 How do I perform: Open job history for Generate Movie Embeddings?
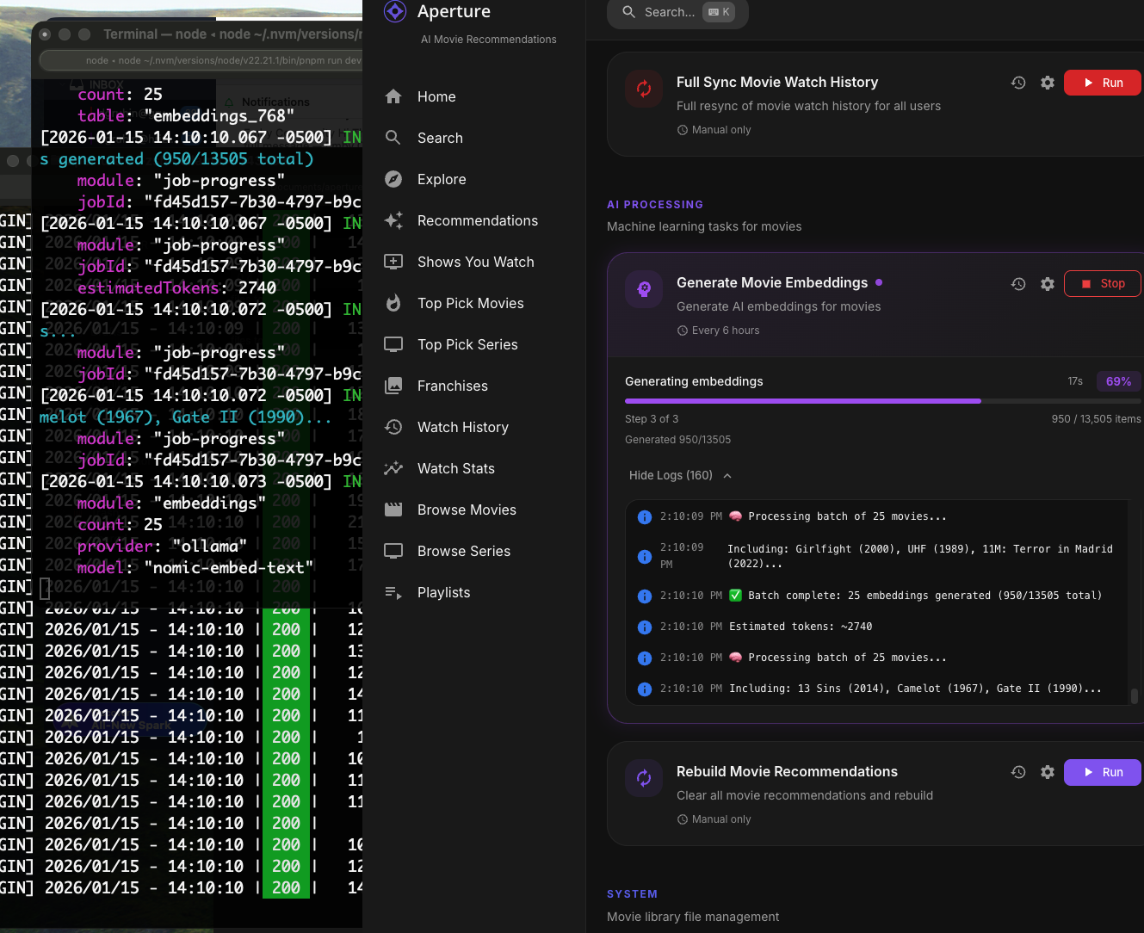(x=1018, y=284)
